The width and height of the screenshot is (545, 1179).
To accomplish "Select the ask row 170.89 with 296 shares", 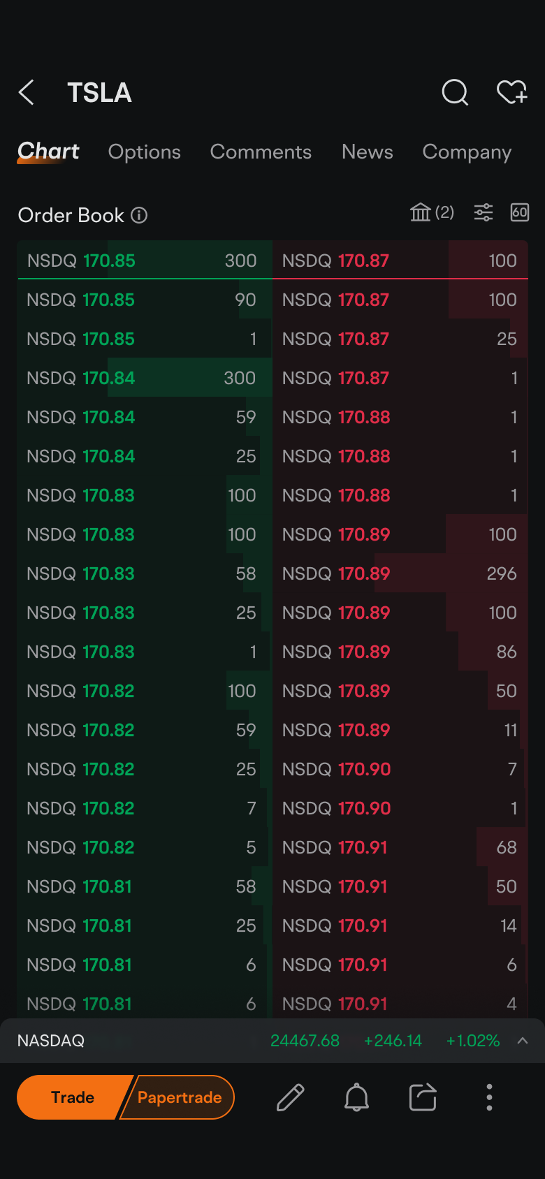I will coord(400,573).
